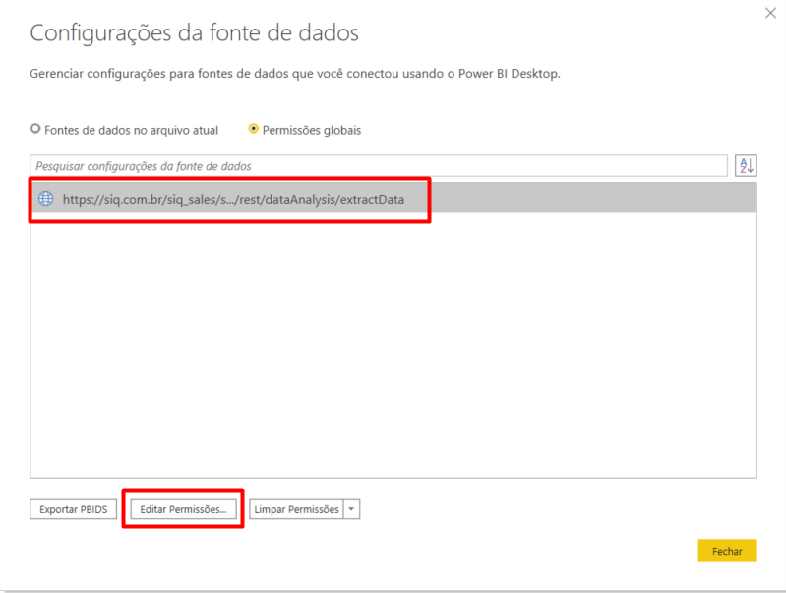Click Limpar Permissões button
786x593 pixels.
(x=296, y=509)
